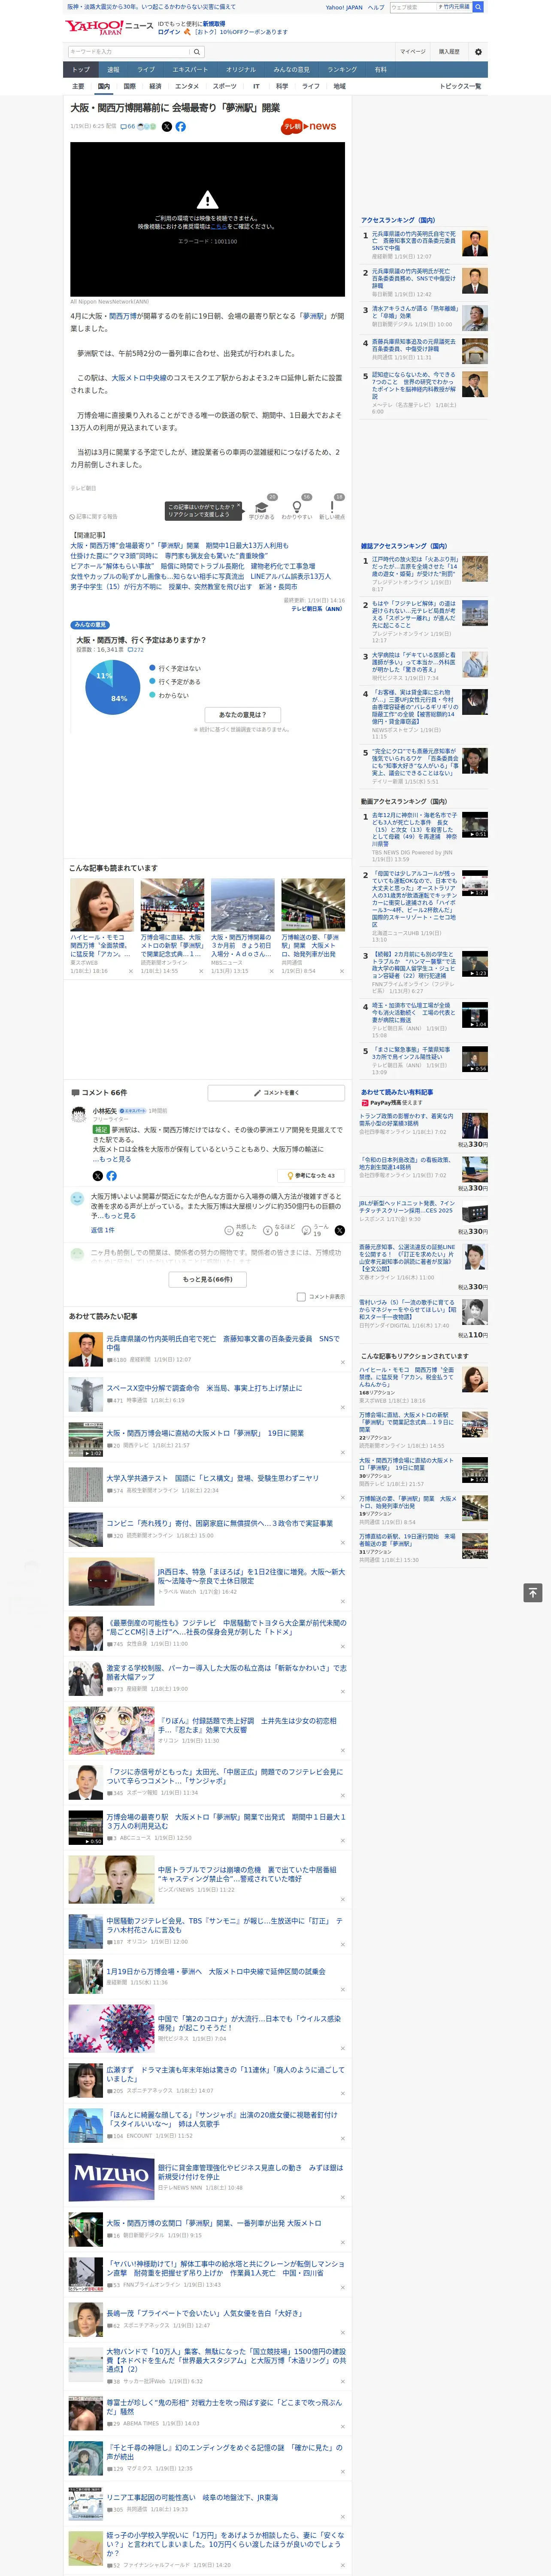
Task: Toggle the コメント非表示 checkbox
Action: (x=301, y=1297)
